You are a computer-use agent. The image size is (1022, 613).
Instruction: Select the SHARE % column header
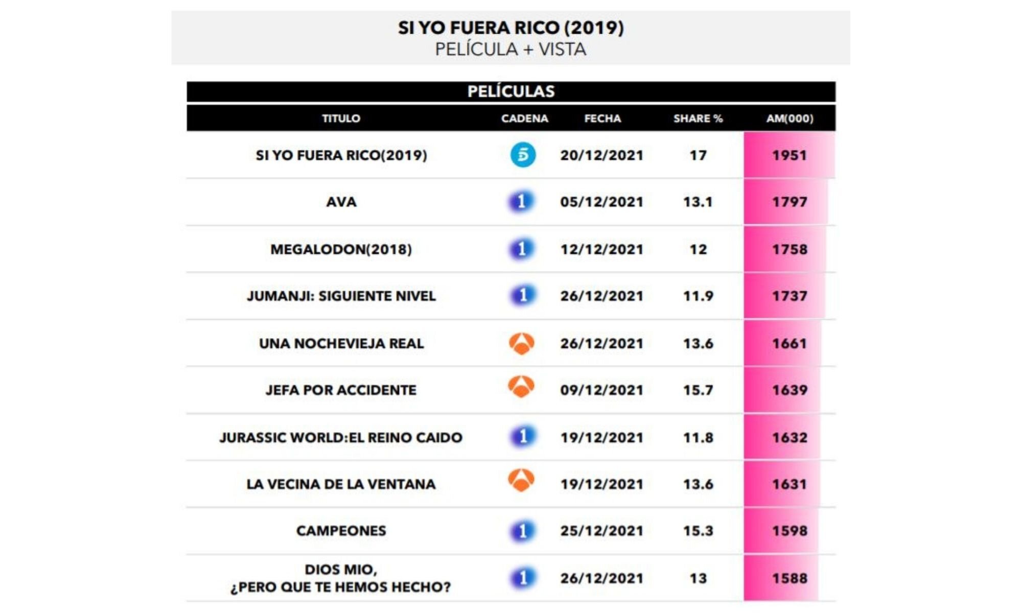[x=698, y=119]
